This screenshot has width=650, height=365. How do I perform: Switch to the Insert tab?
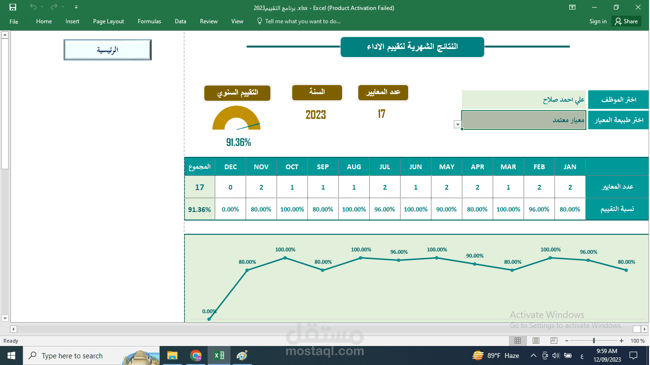(73, 21)
